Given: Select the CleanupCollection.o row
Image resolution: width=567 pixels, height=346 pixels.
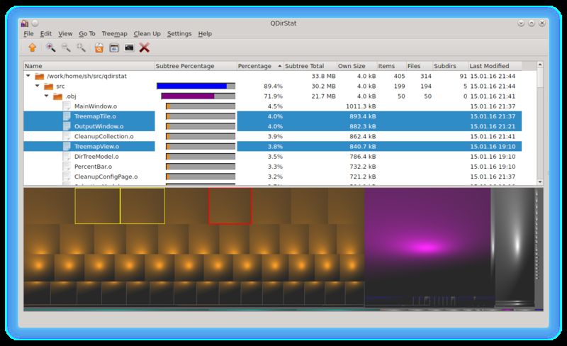Looking at the screenshot, I should 273,136.
